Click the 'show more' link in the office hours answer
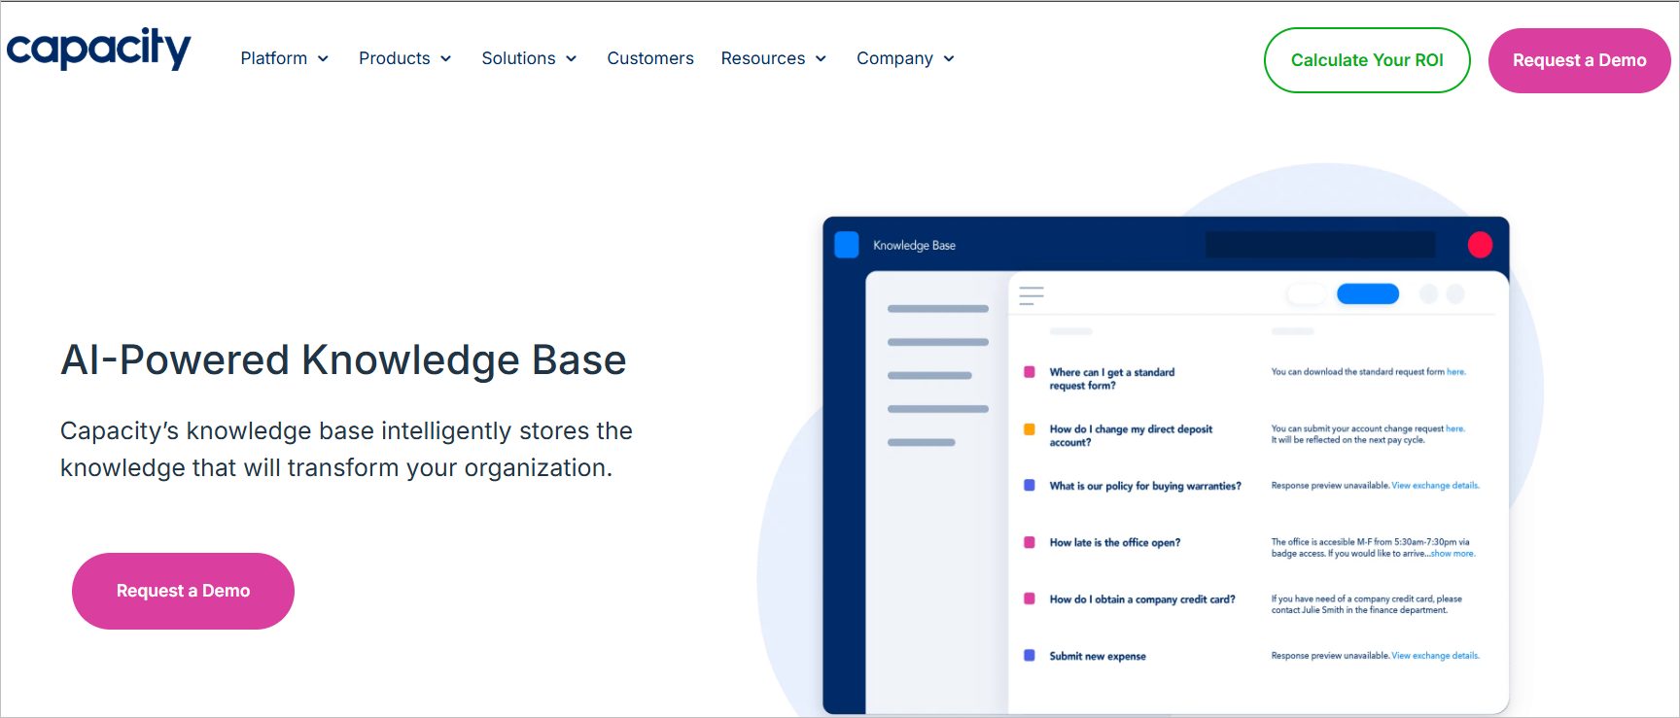 click(x=1452, y=554)
